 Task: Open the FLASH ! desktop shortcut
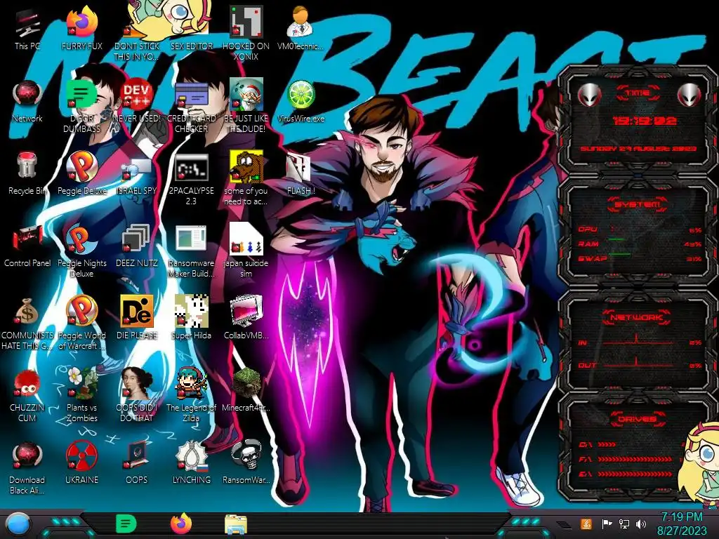click(x=301, y=173)
